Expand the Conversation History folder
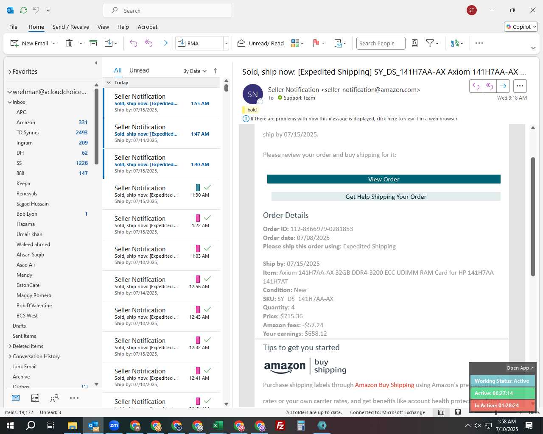This screenshot has height=434, width=543. (10, 356)
